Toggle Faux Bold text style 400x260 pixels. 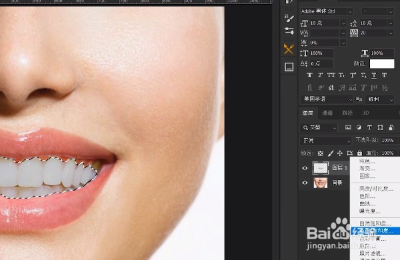310,75
